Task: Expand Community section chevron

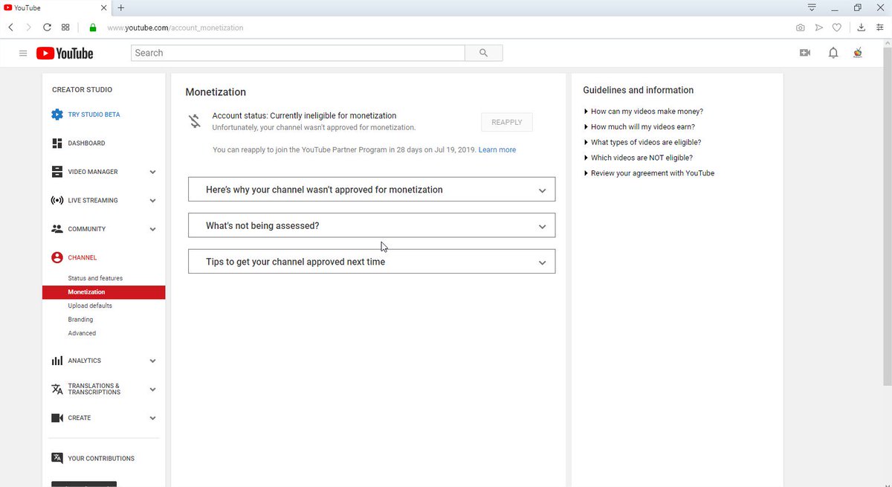Action: tap(152, 229)
